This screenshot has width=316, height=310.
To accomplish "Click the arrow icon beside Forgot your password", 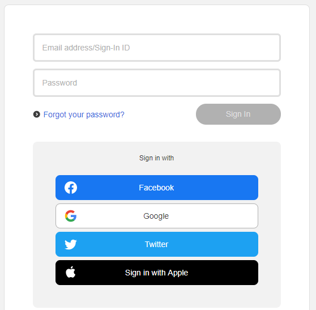I will coord(37,114).
